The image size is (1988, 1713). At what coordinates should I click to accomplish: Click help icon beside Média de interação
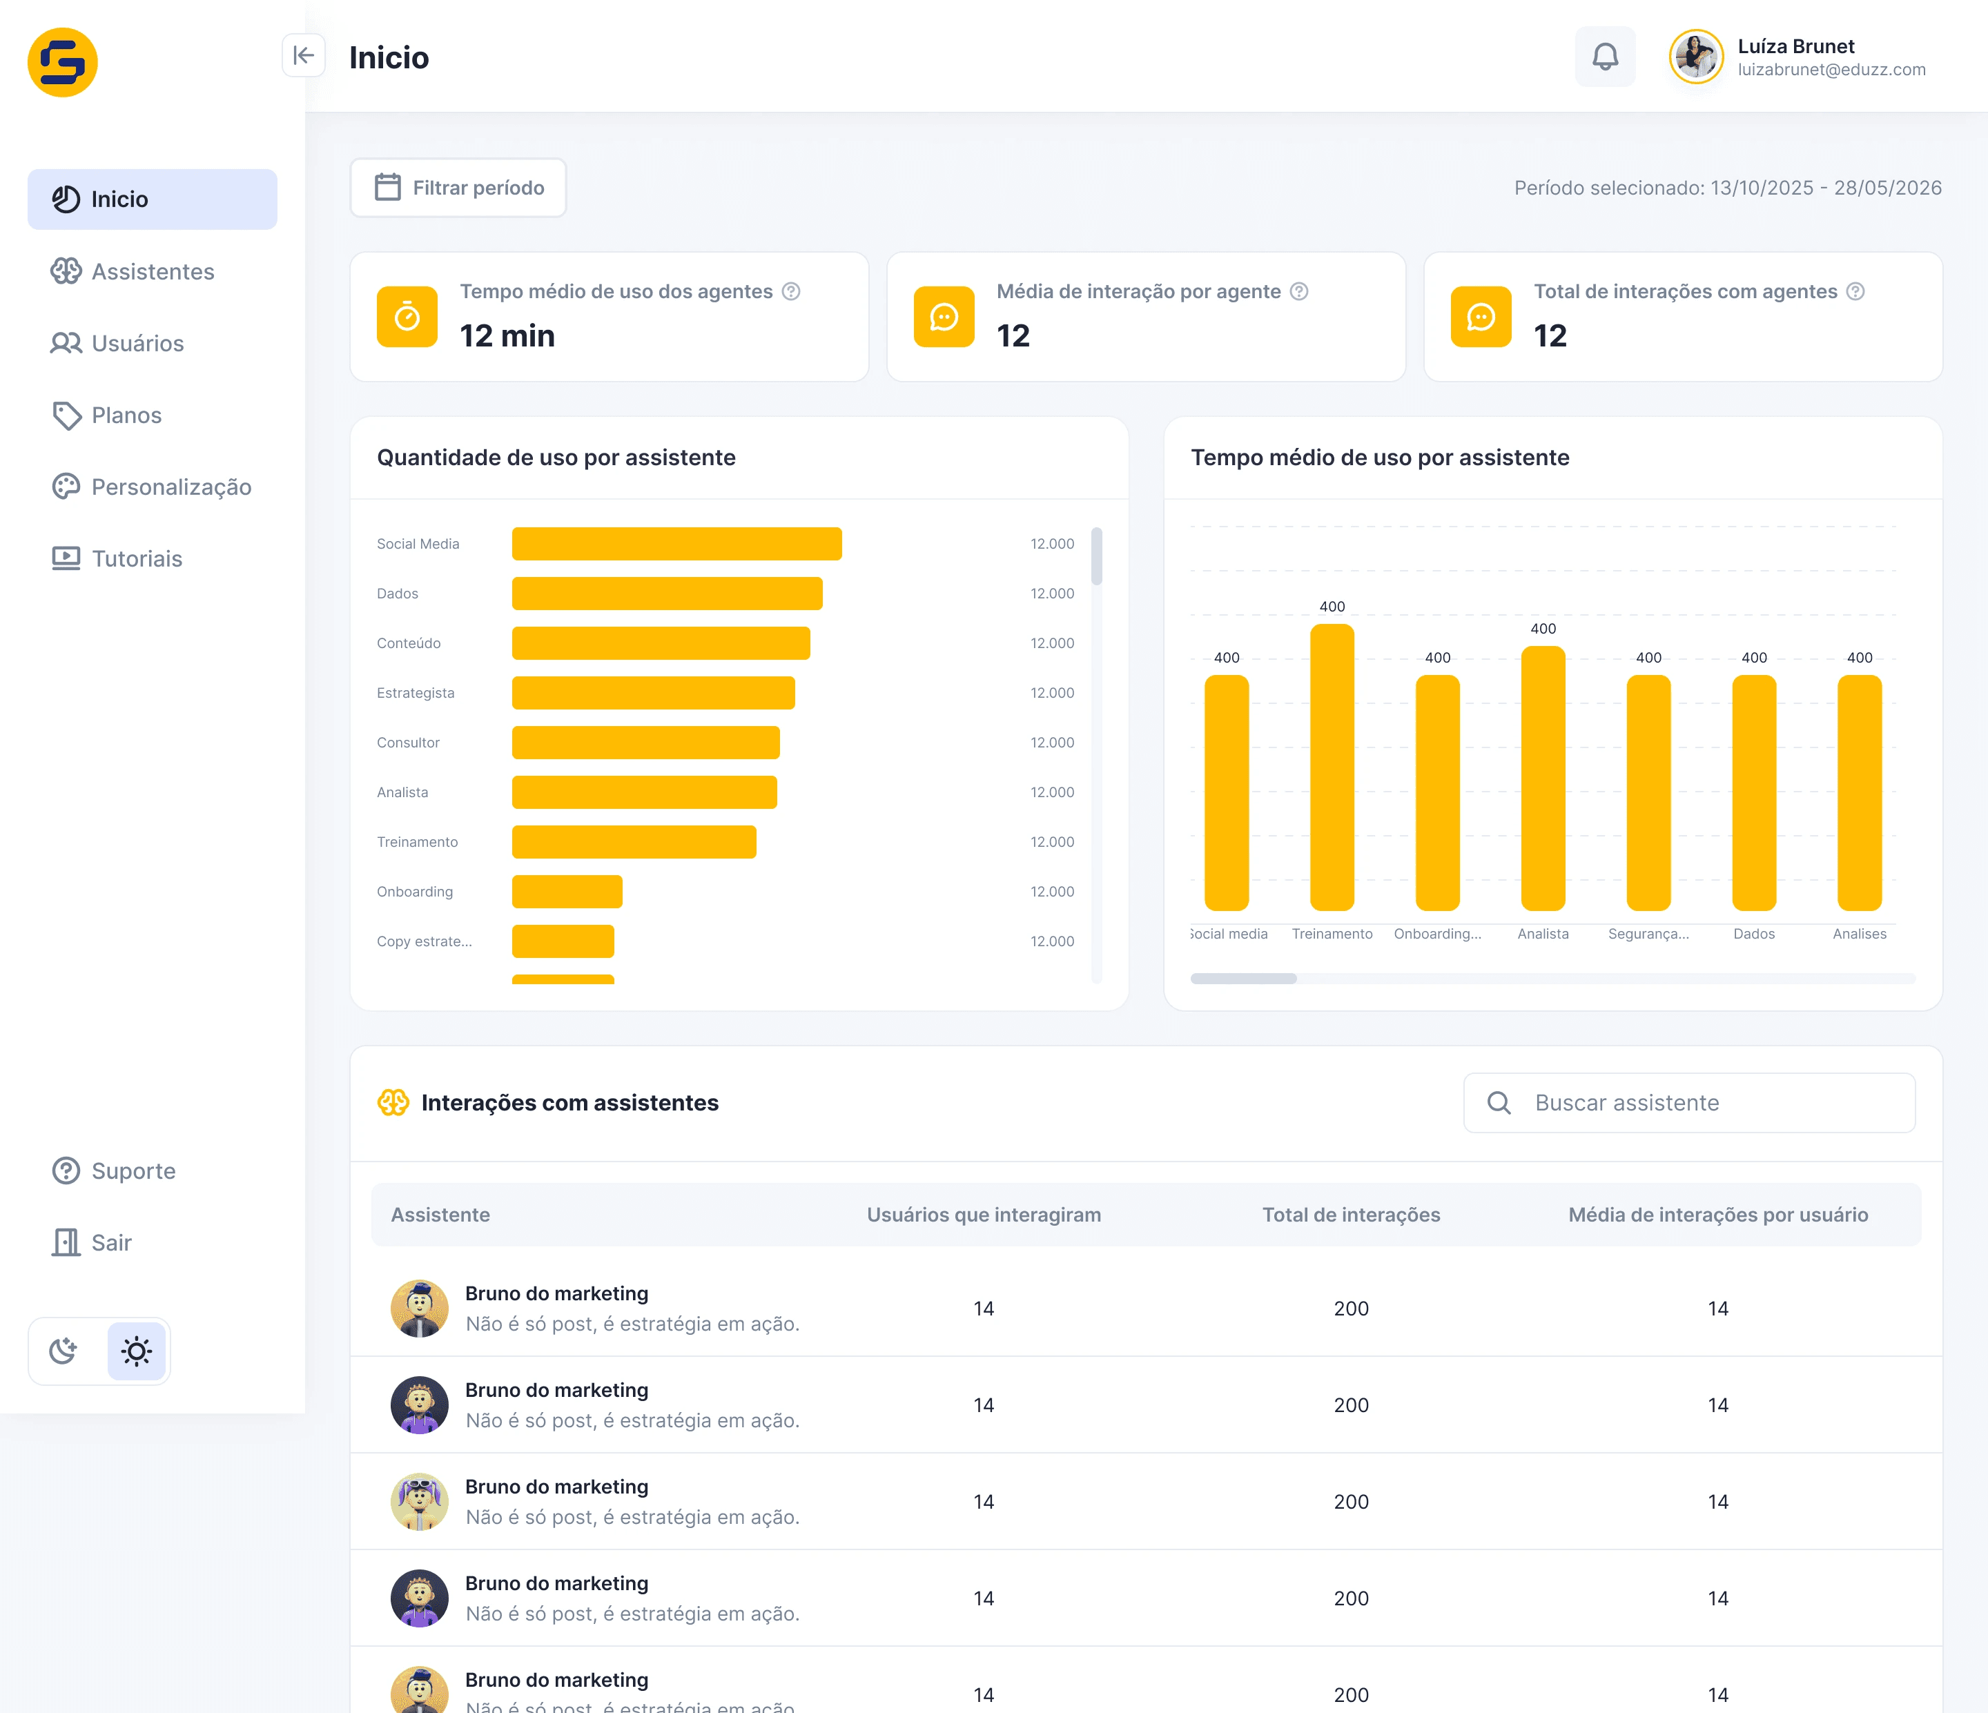(x=1298, y=291)
